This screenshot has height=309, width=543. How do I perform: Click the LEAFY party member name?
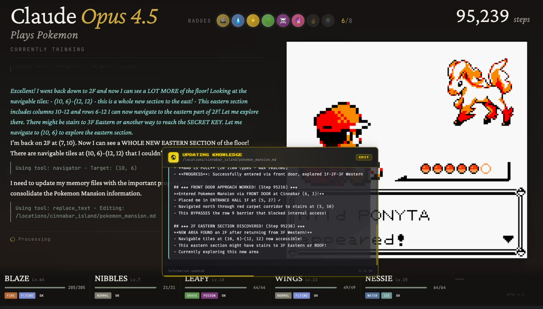[197, 279]
